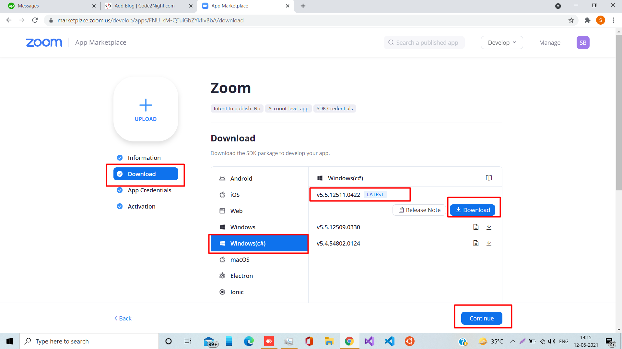Go back in browser history
Viewport: 622px width, 349px height.
pos(9,20)
